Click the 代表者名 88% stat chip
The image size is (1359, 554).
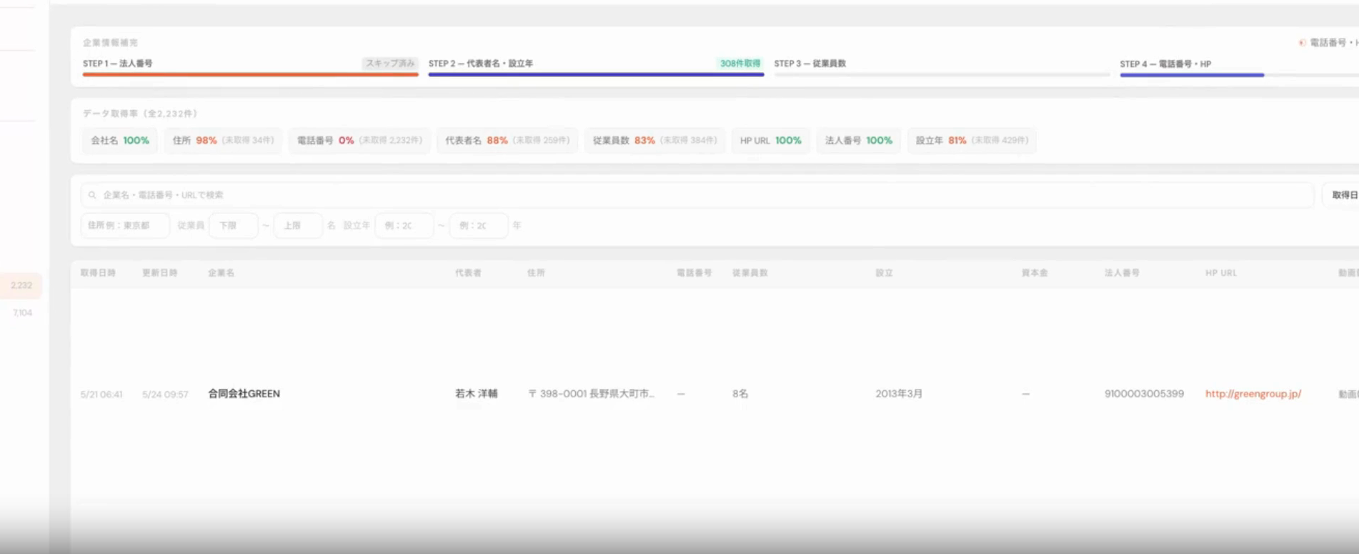[507, 141]
